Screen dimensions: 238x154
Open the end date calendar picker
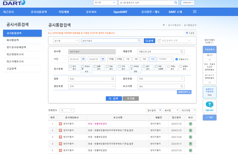coord(103,59)
